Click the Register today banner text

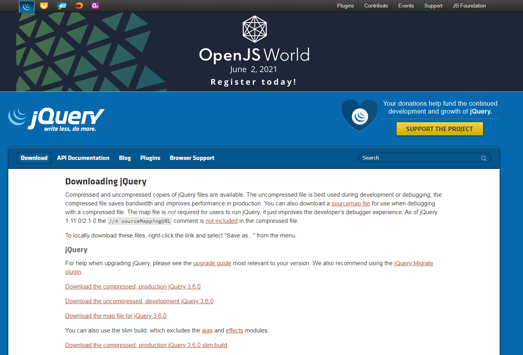pos(254,82)
